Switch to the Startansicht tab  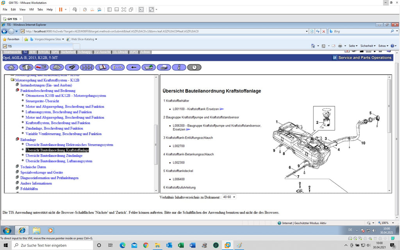pos(12,52)
